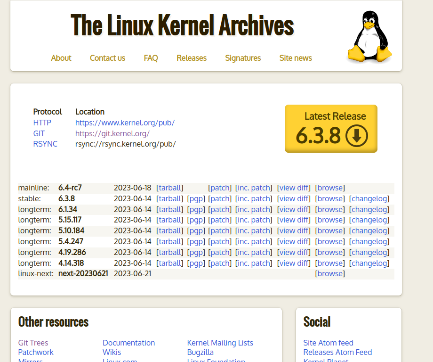
Task: View the longterm 5.15.117 changelog
Action: click(x=369, y=220)
